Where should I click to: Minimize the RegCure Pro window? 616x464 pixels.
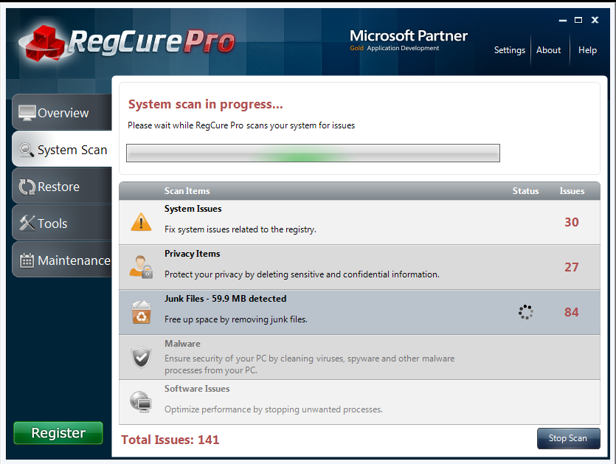[563, 20]
